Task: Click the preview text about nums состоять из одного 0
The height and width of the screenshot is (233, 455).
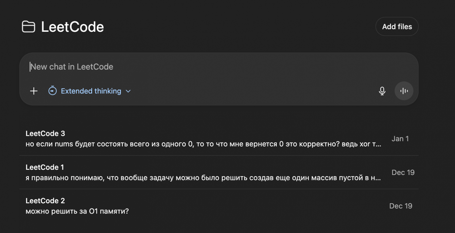Action: point(203,143)
